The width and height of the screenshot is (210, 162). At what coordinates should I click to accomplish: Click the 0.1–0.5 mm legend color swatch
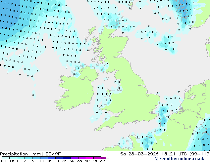(x=6, y=158)
